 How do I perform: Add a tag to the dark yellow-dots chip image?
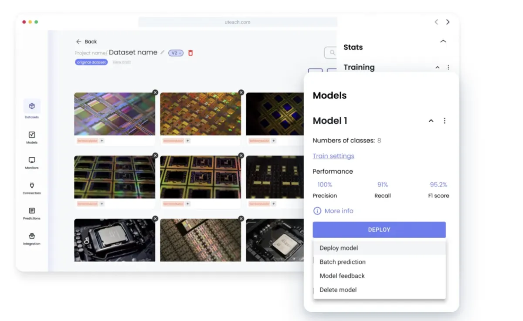[x=274, y=203]
